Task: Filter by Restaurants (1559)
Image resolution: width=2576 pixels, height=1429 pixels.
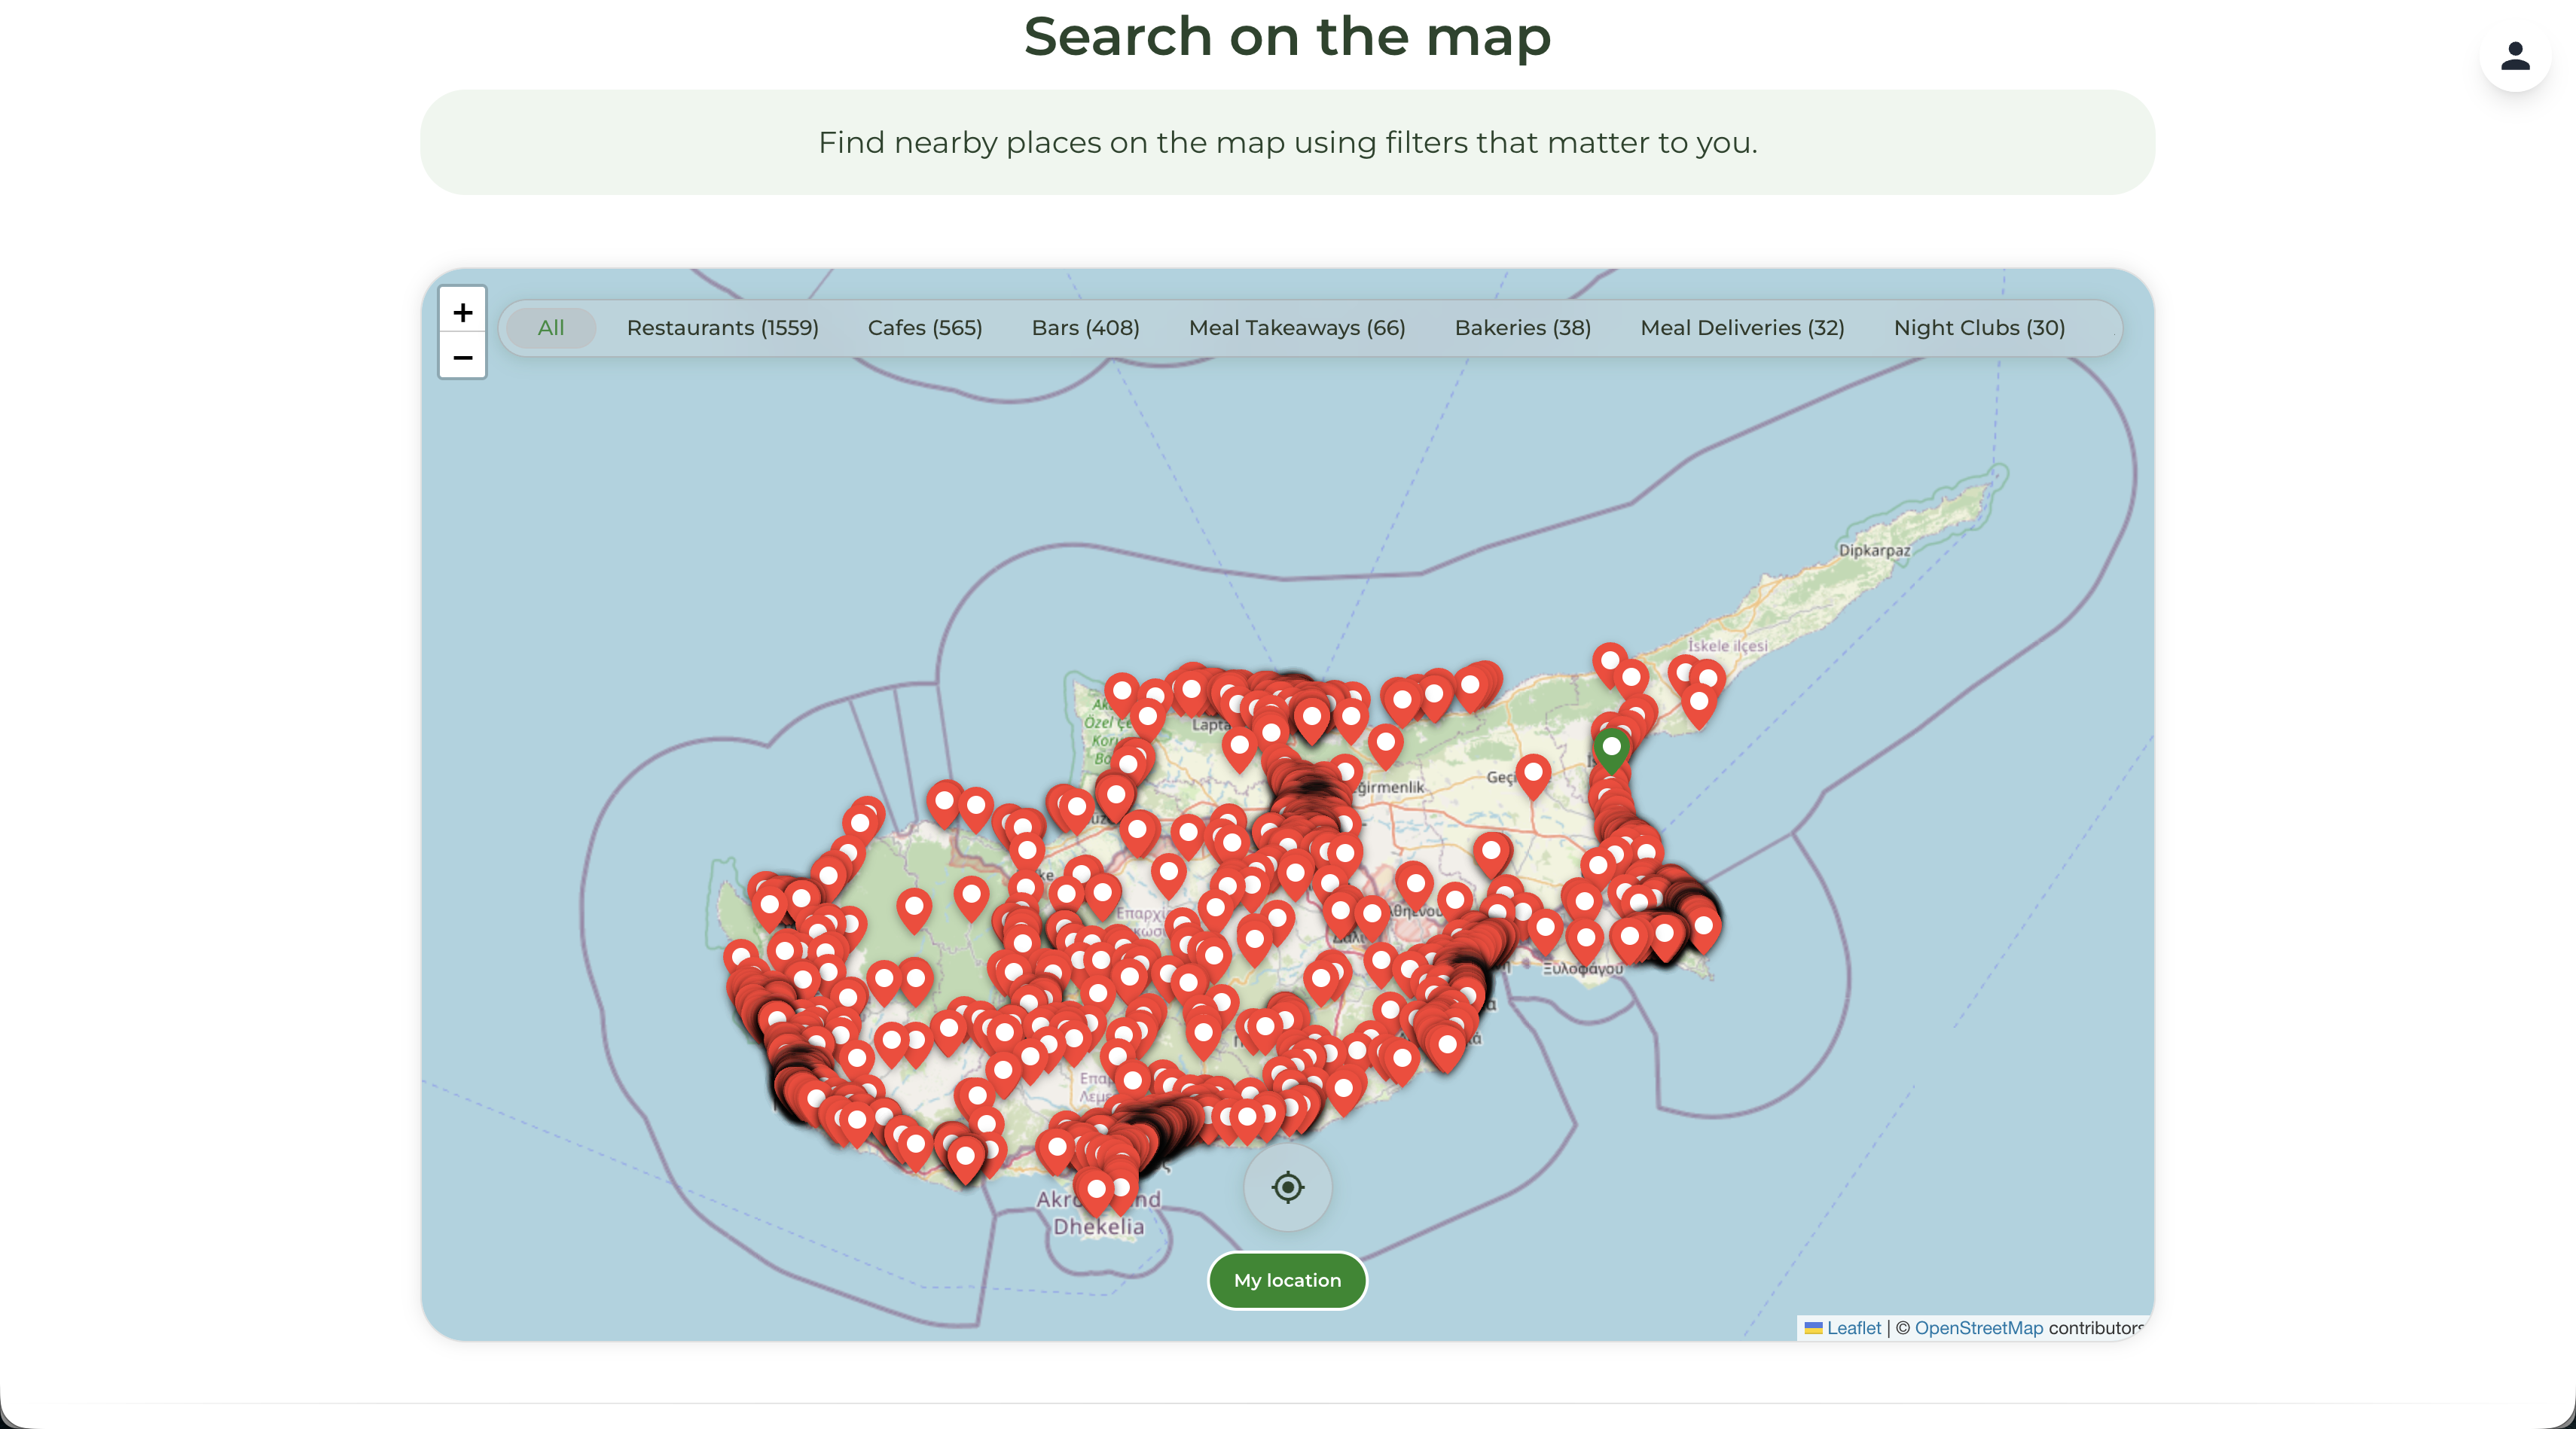Action: point(722,328)
